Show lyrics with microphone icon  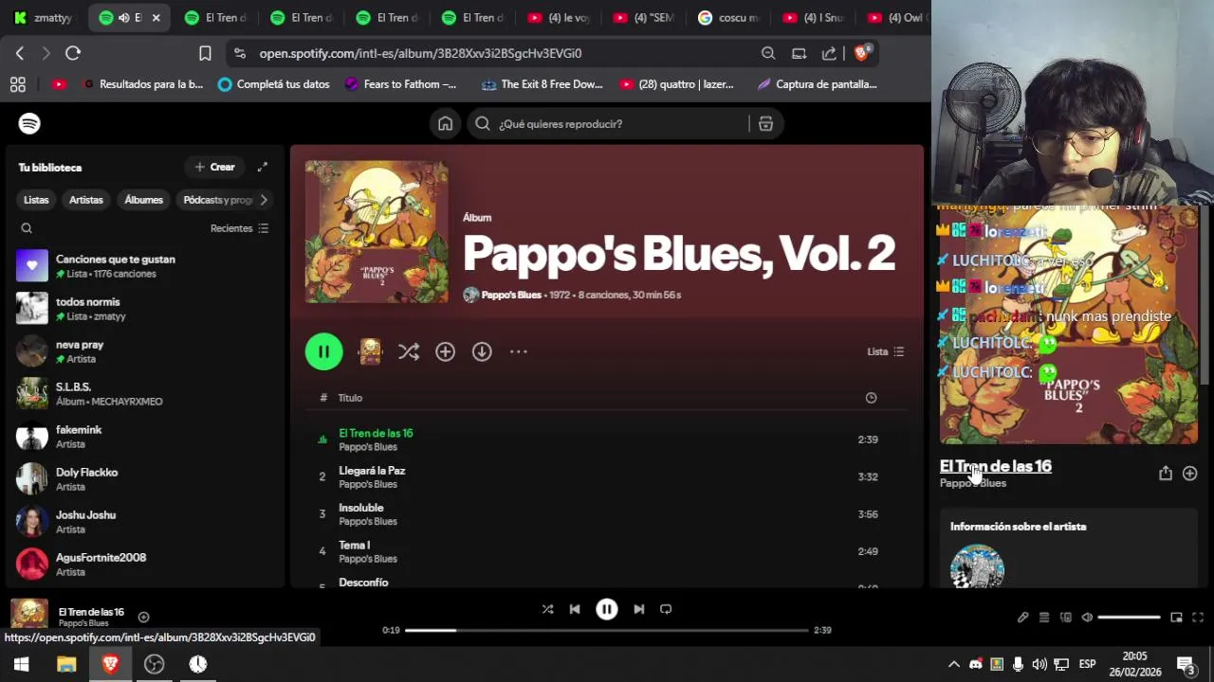(x=1022, y=618)
